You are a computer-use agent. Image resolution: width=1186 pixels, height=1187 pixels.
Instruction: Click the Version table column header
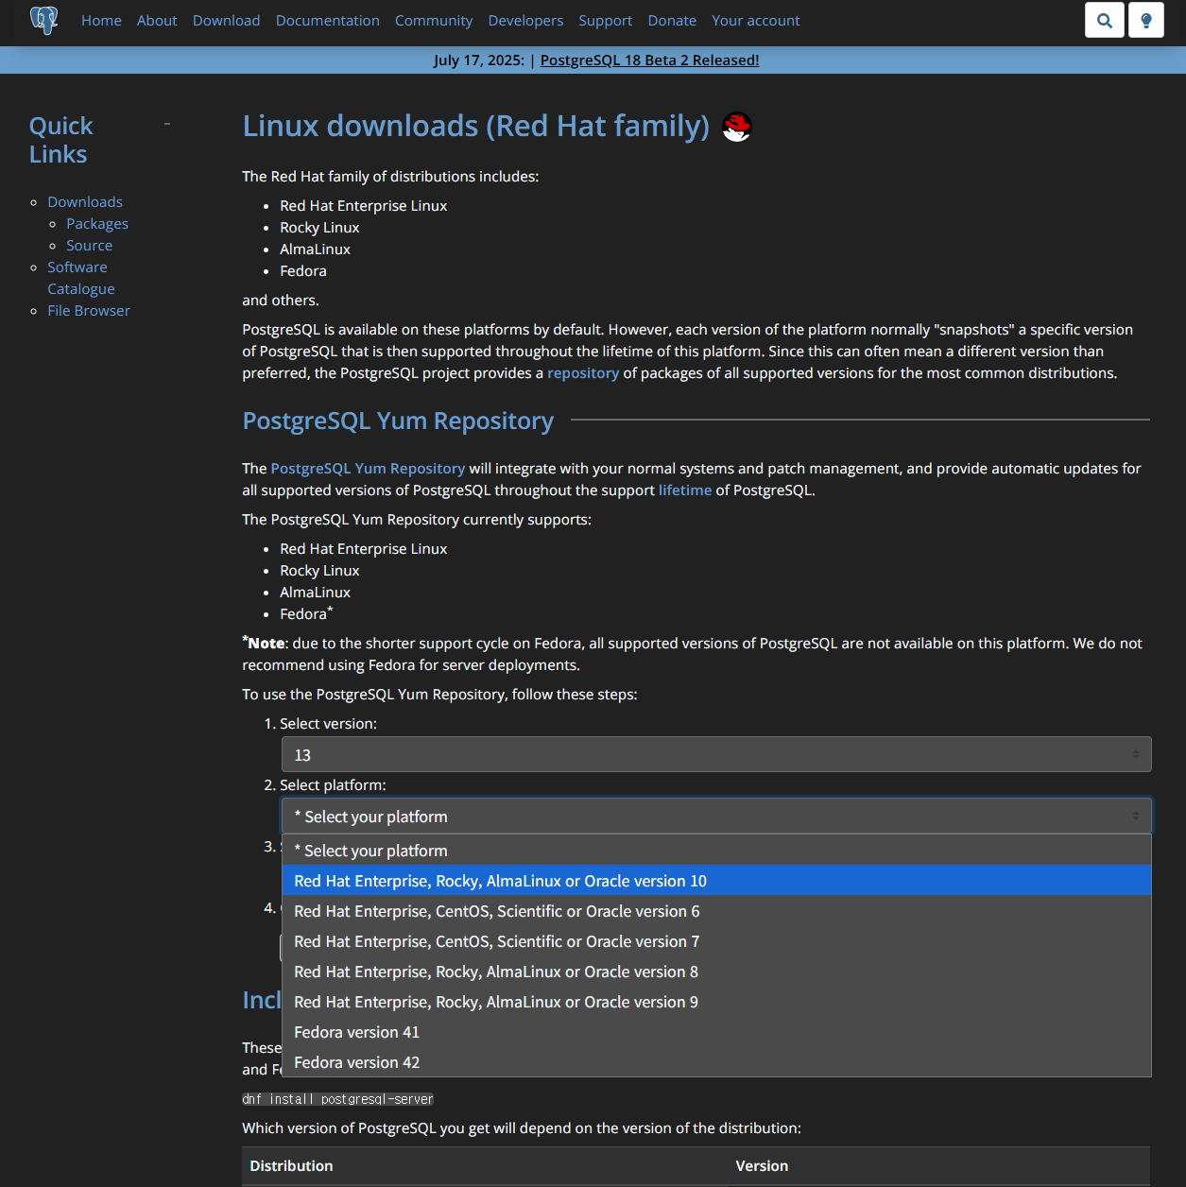(762, 1165)
